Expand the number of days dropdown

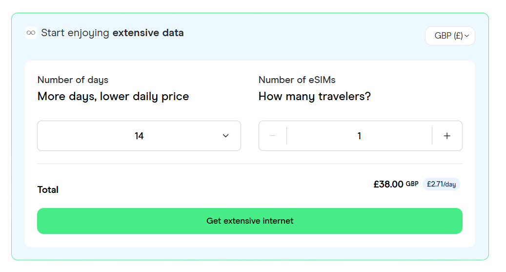[x=139, y=136]
